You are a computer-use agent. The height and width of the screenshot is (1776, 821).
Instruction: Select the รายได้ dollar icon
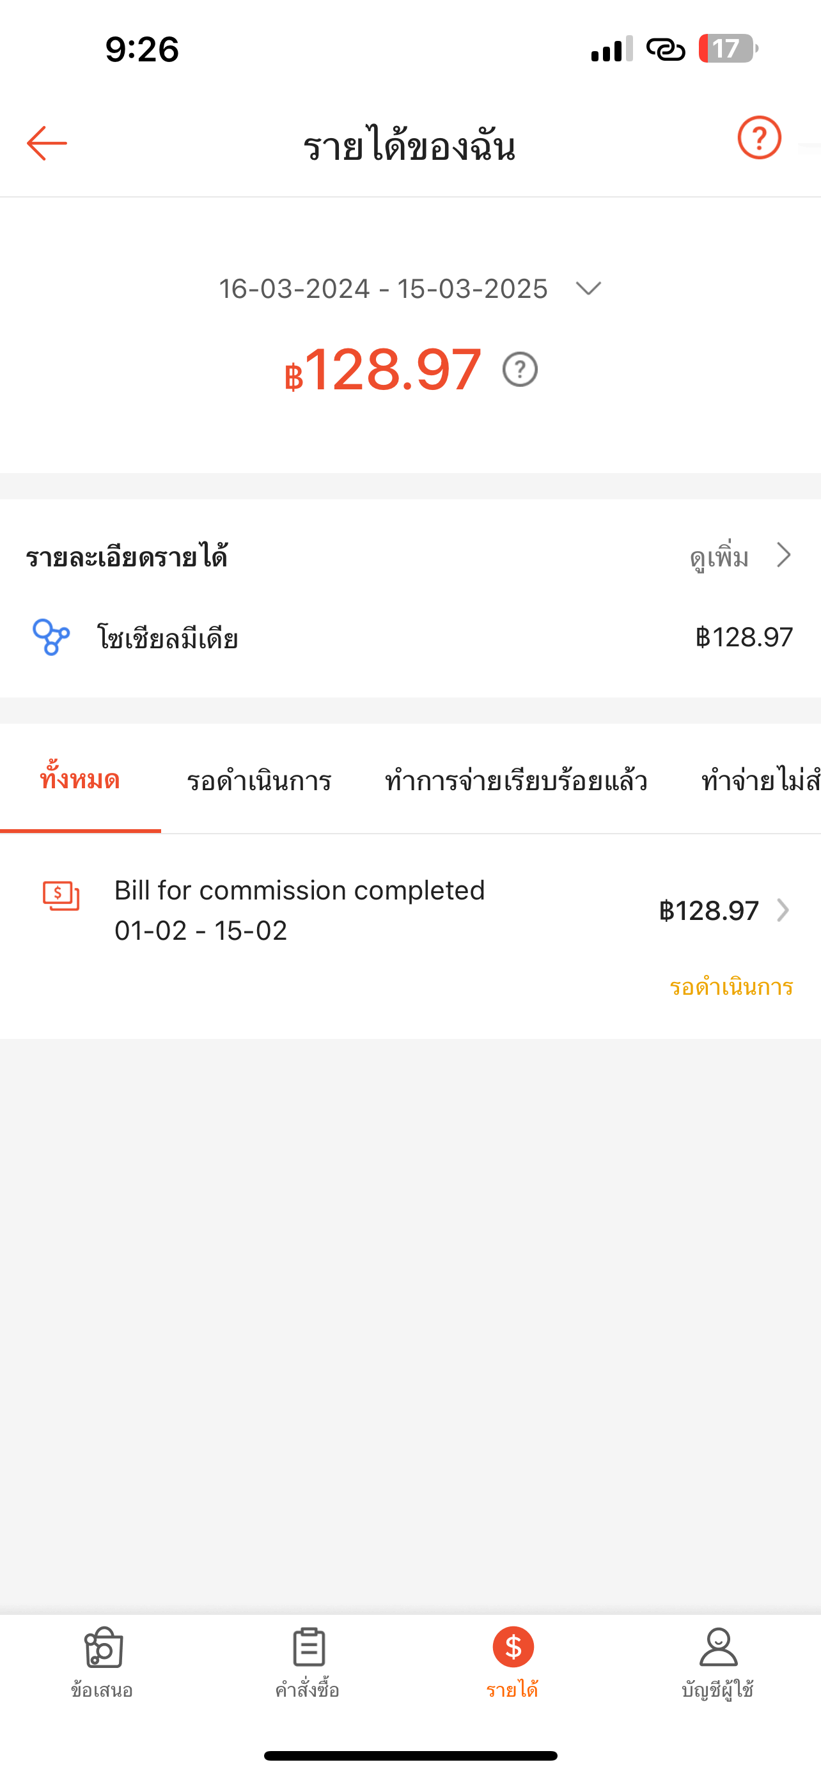(513, 1646)
